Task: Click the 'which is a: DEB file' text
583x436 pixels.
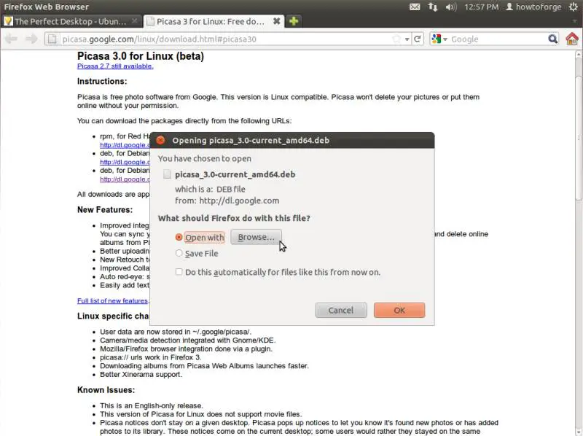Action: [210, 190]
